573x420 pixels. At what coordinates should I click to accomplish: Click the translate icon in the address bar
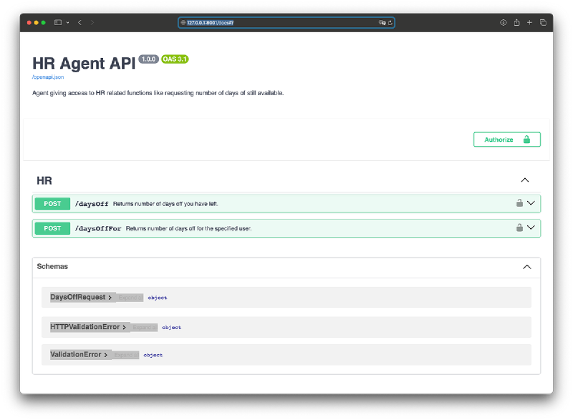382,23
